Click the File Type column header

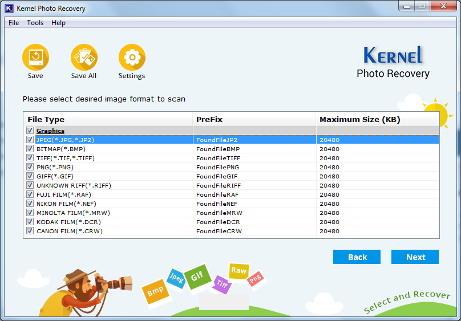point(108,119)
